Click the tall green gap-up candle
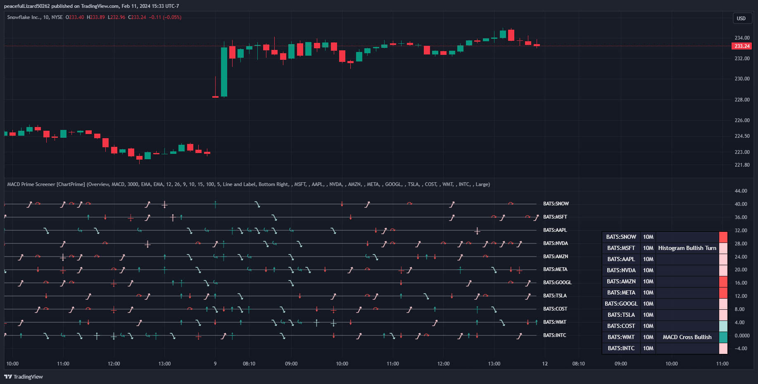The image size is (758, 384). pos(224,72)
